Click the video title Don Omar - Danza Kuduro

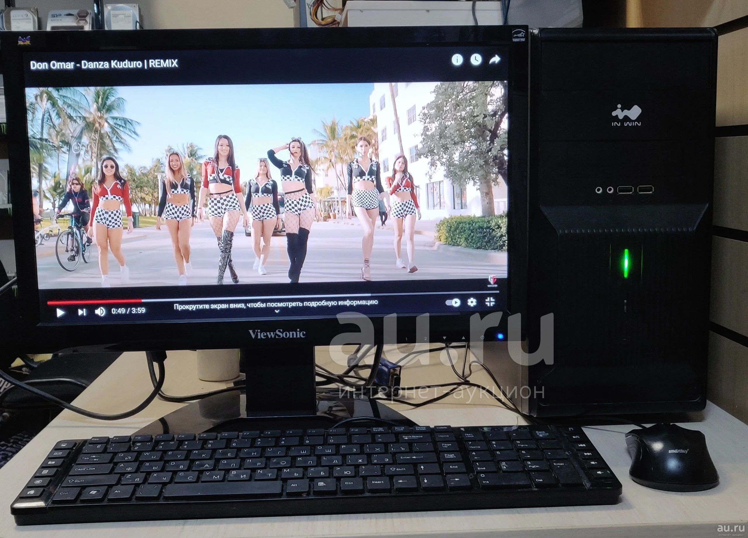tap(104, 64)
